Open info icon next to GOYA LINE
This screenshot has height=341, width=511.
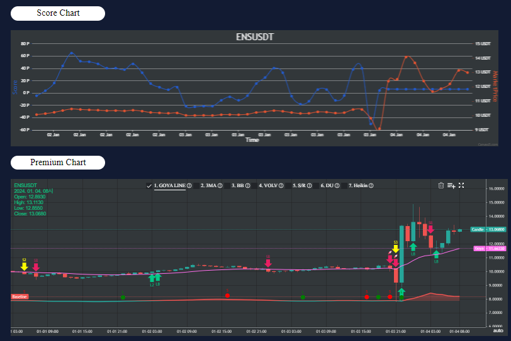(x=189, y=186)
